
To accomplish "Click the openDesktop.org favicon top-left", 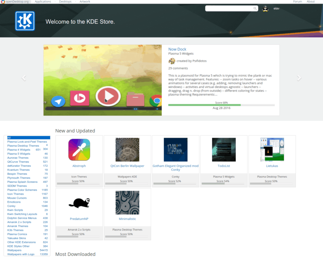I will click(x=4, y=2).
